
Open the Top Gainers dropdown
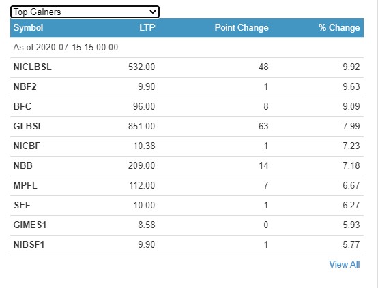(x=85, y=12)
